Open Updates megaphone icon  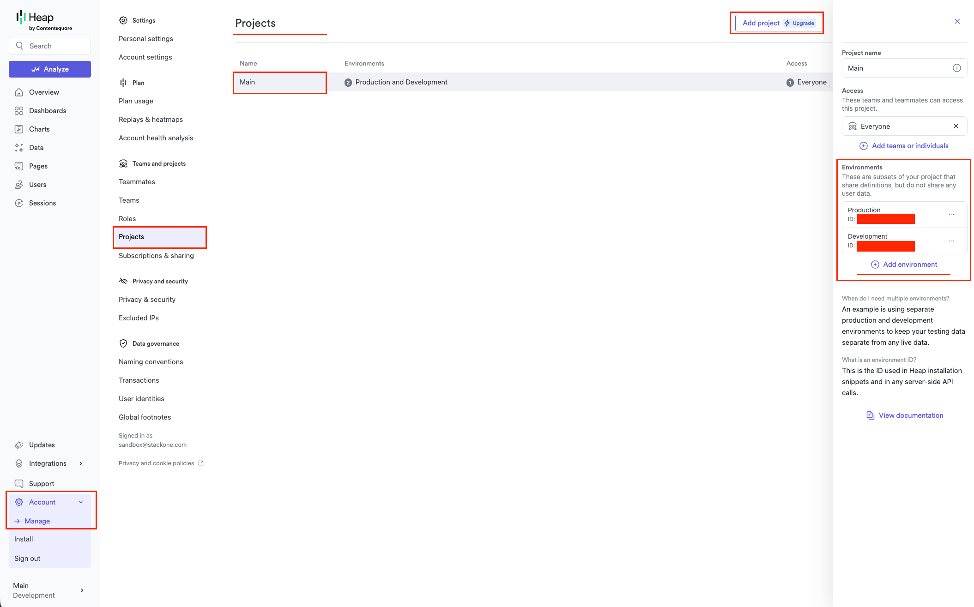[19, 445]
